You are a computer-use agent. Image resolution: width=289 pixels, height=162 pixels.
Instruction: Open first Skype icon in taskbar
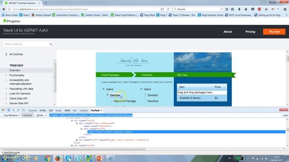pos(68,158)
